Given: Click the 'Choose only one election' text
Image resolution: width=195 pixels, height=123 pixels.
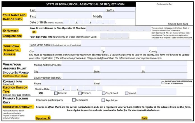Looking at the screenshot, I should pos(17,95).
